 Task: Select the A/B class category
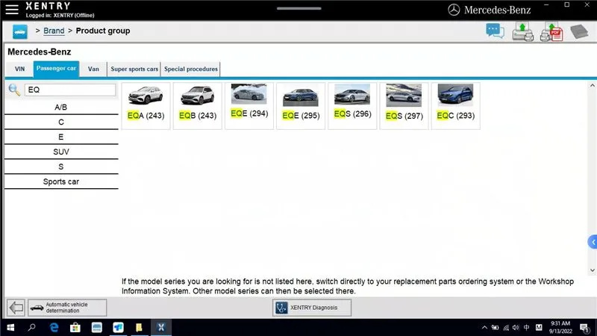61,108
